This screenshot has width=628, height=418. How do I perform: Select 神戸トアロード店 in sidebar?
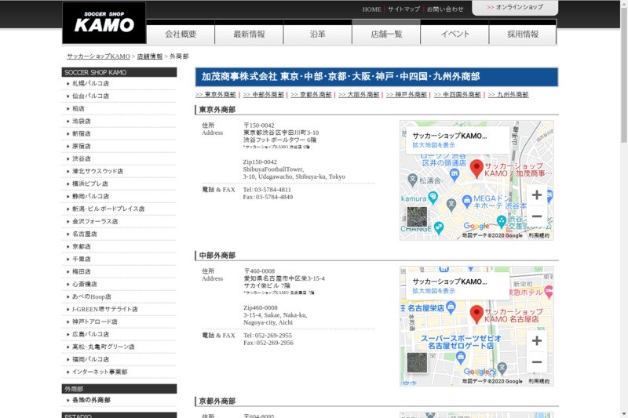click(94, 322)
